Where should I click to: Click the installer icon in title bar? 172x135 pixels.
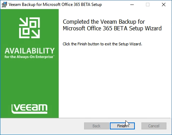[4, 5]
